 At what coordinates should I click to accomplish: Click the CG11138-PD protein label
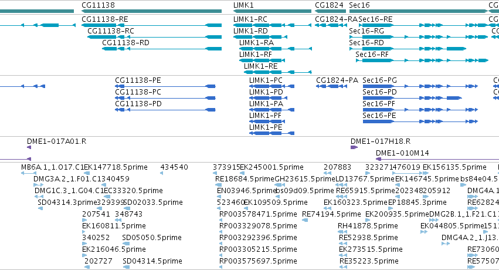[138, 104]
